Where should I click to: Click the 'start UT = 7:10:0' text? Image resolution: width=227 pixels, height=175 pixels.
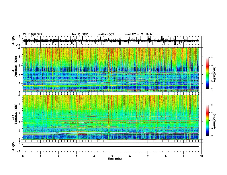pos(138,34)
